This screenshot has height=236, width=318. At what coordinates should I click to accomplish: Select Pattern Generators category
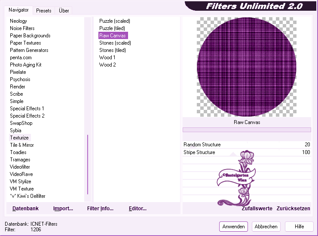(29, 50)
